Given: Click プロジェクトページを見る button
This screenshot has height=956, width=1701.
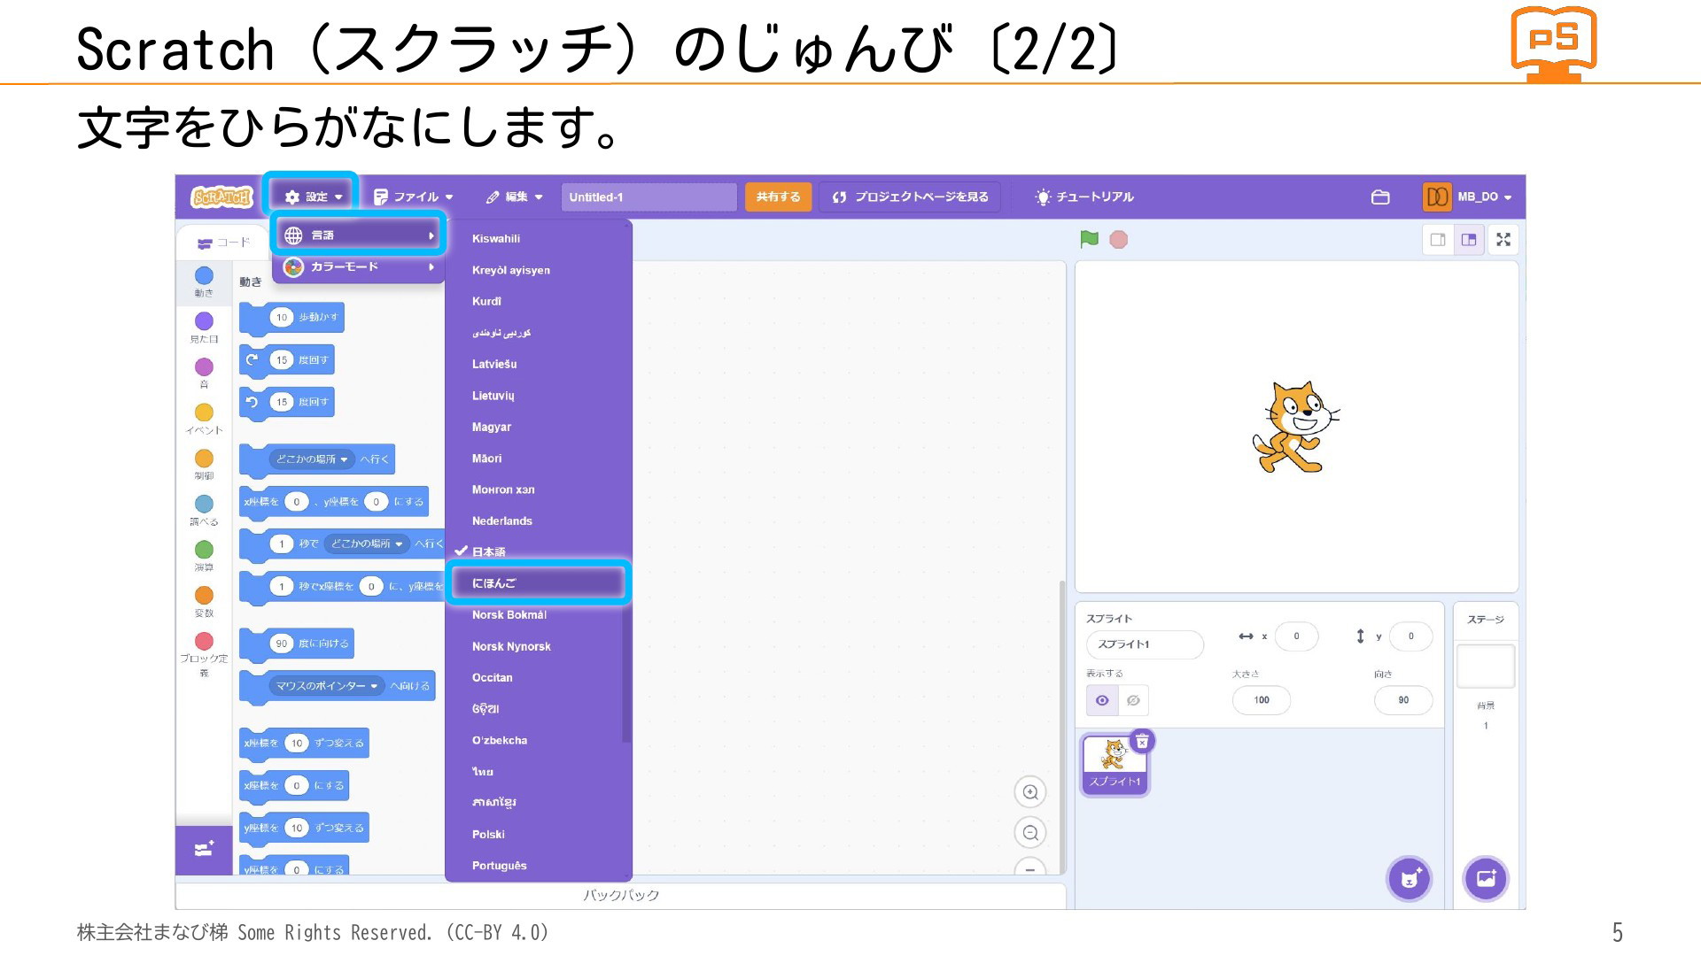Looking at the screenshot, I should pyautogui.click(x=910, y=197).
